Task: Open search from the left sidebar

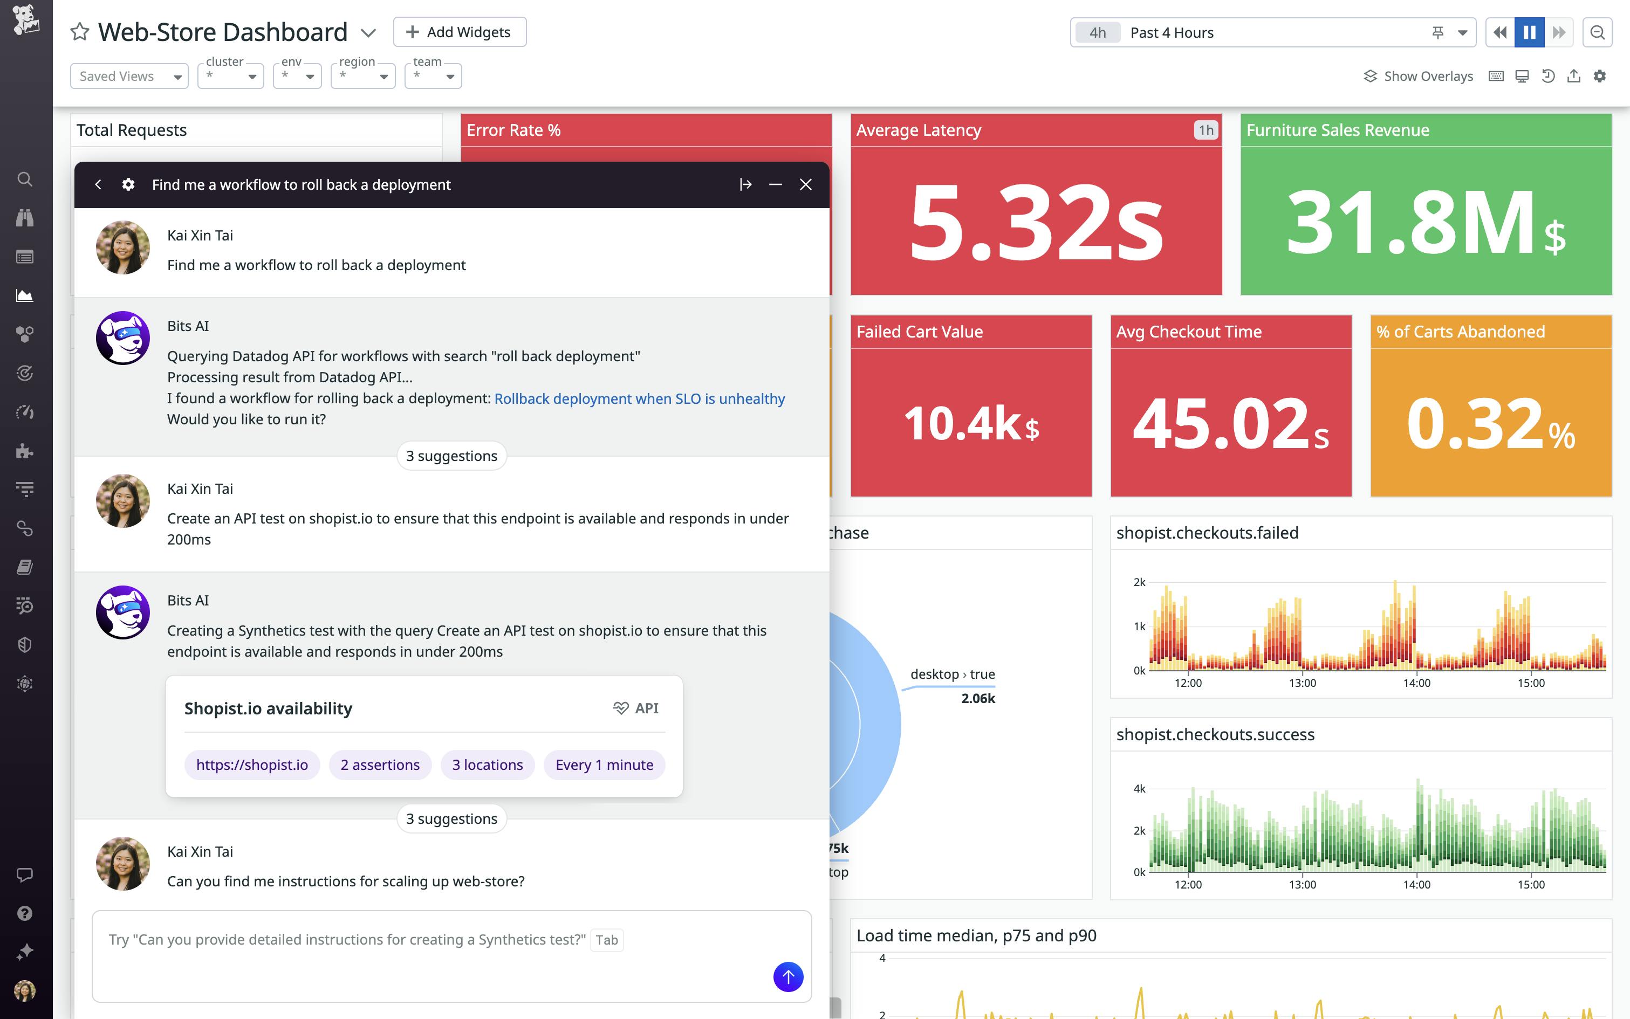Action: pos(25,179)
